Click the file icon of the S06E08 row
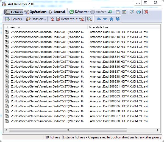 tap(7, 121)
